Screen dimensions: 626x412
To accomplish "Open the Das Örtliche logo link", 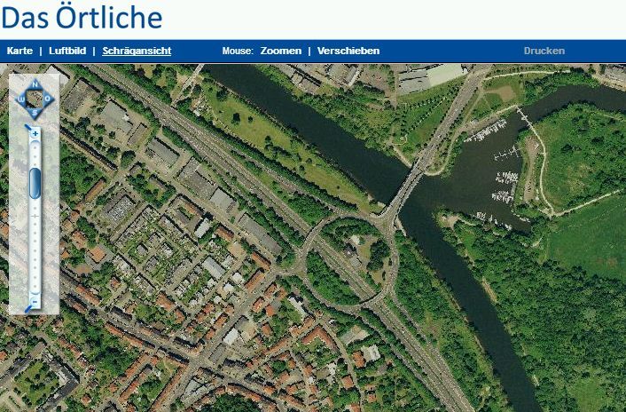I will 82,18.
